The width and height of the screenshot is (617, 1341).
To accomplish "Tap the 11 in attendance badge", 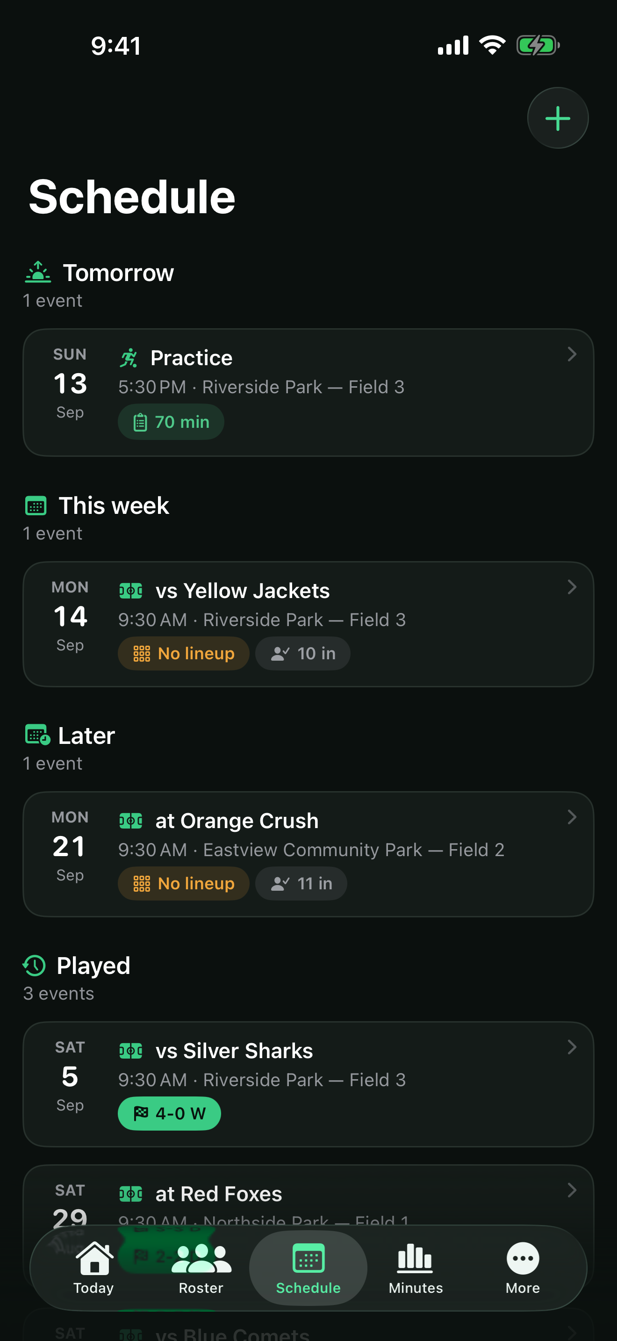I will (x=301, y=883).
